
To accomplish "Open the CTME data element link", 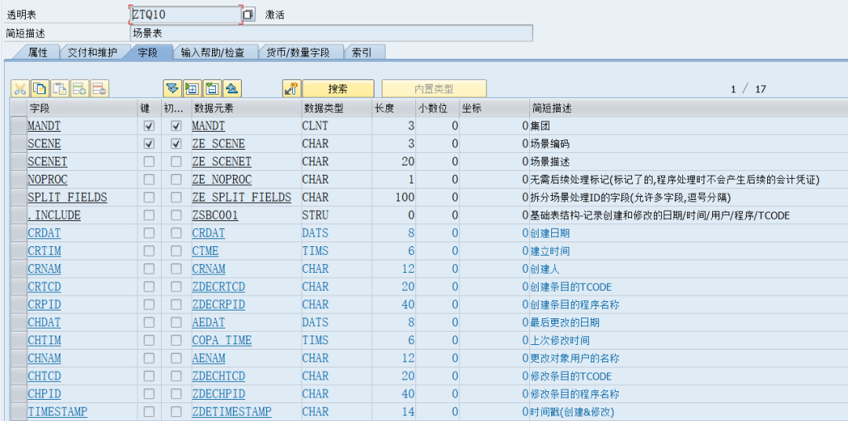I will (205, 251).
